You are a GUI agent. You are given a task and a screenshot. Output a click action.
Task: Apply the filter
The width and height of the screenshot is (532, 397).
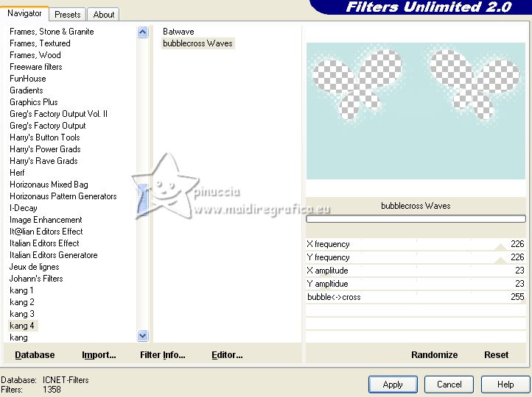click(393, 385)
